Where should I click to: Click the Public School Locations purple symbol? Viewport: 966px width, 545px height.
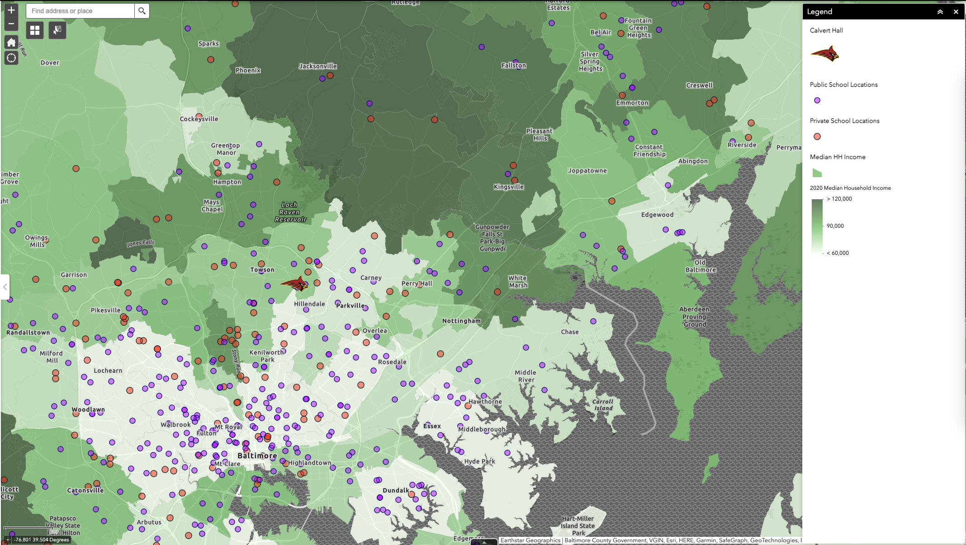click(x=817, y=100)
